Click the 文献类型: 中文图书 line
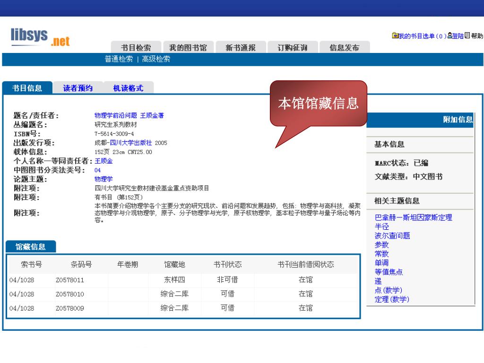The height and width of the screenshot is (363, 484). tap(409, 177)
